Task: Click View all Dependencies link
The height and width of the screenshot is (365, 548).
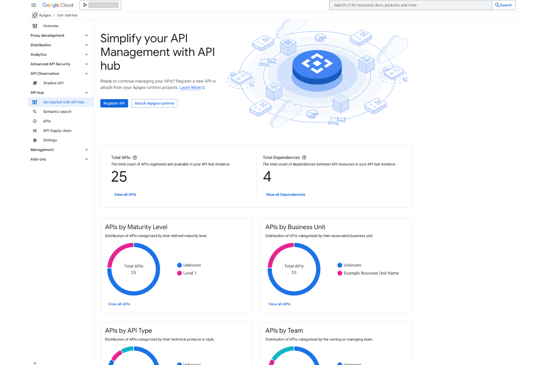Action: pos(285,195)
